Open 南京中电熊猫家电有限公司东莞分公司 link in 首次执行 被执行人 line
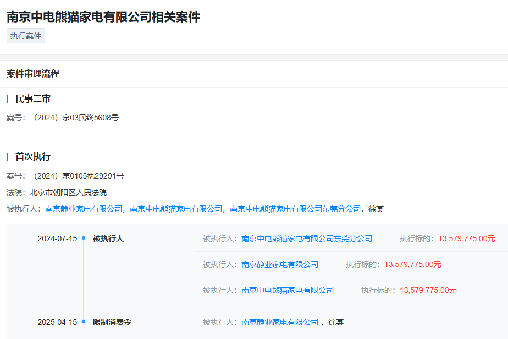This screenshot has height=339, width=508. [x=295, y=209]
